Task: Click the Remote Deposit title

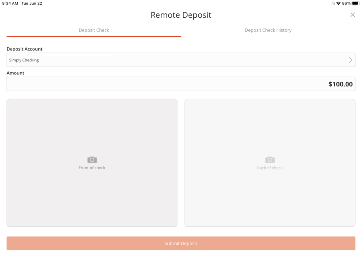Action: pos(181,15)
